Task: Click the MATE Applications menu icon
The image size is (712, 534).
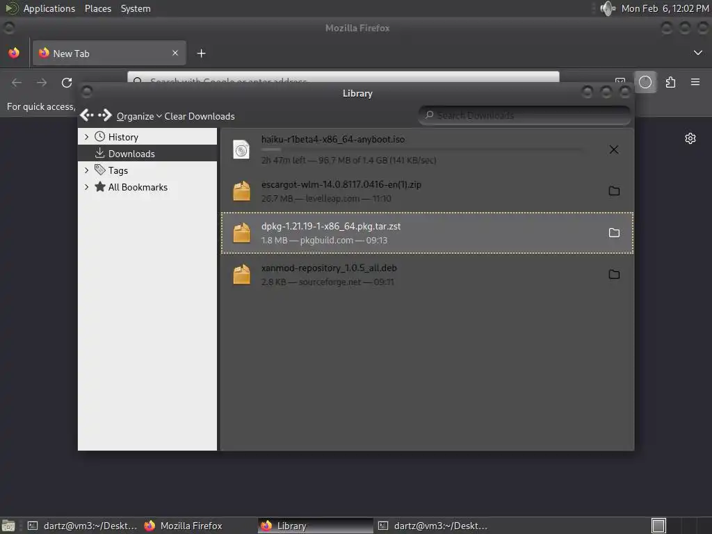Action: [11, 8]
